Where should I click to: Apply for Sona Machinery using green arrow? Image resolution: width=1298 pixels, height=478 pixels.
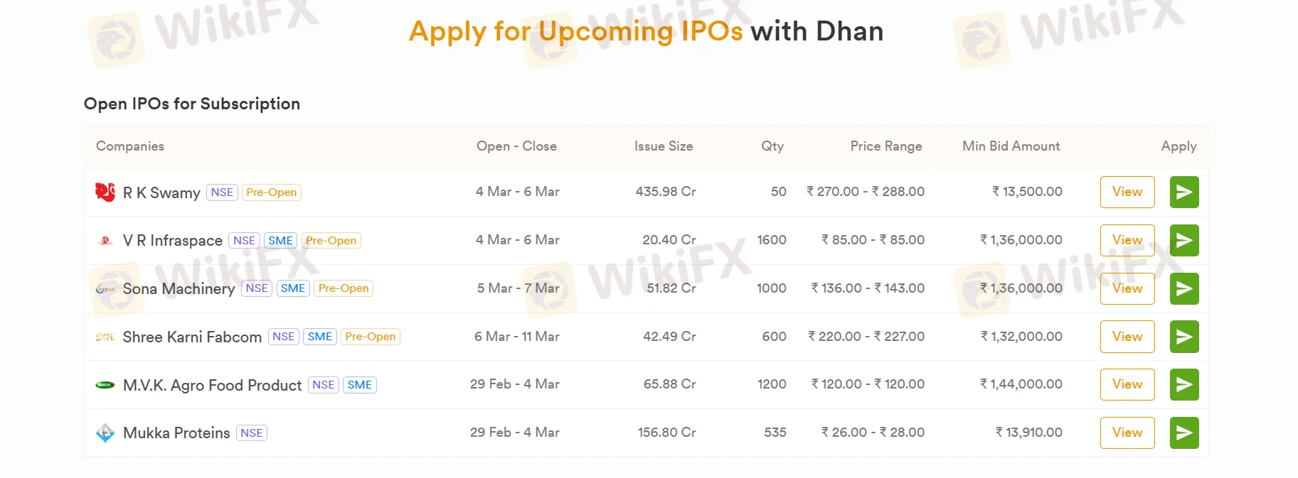pos(1183,288)
